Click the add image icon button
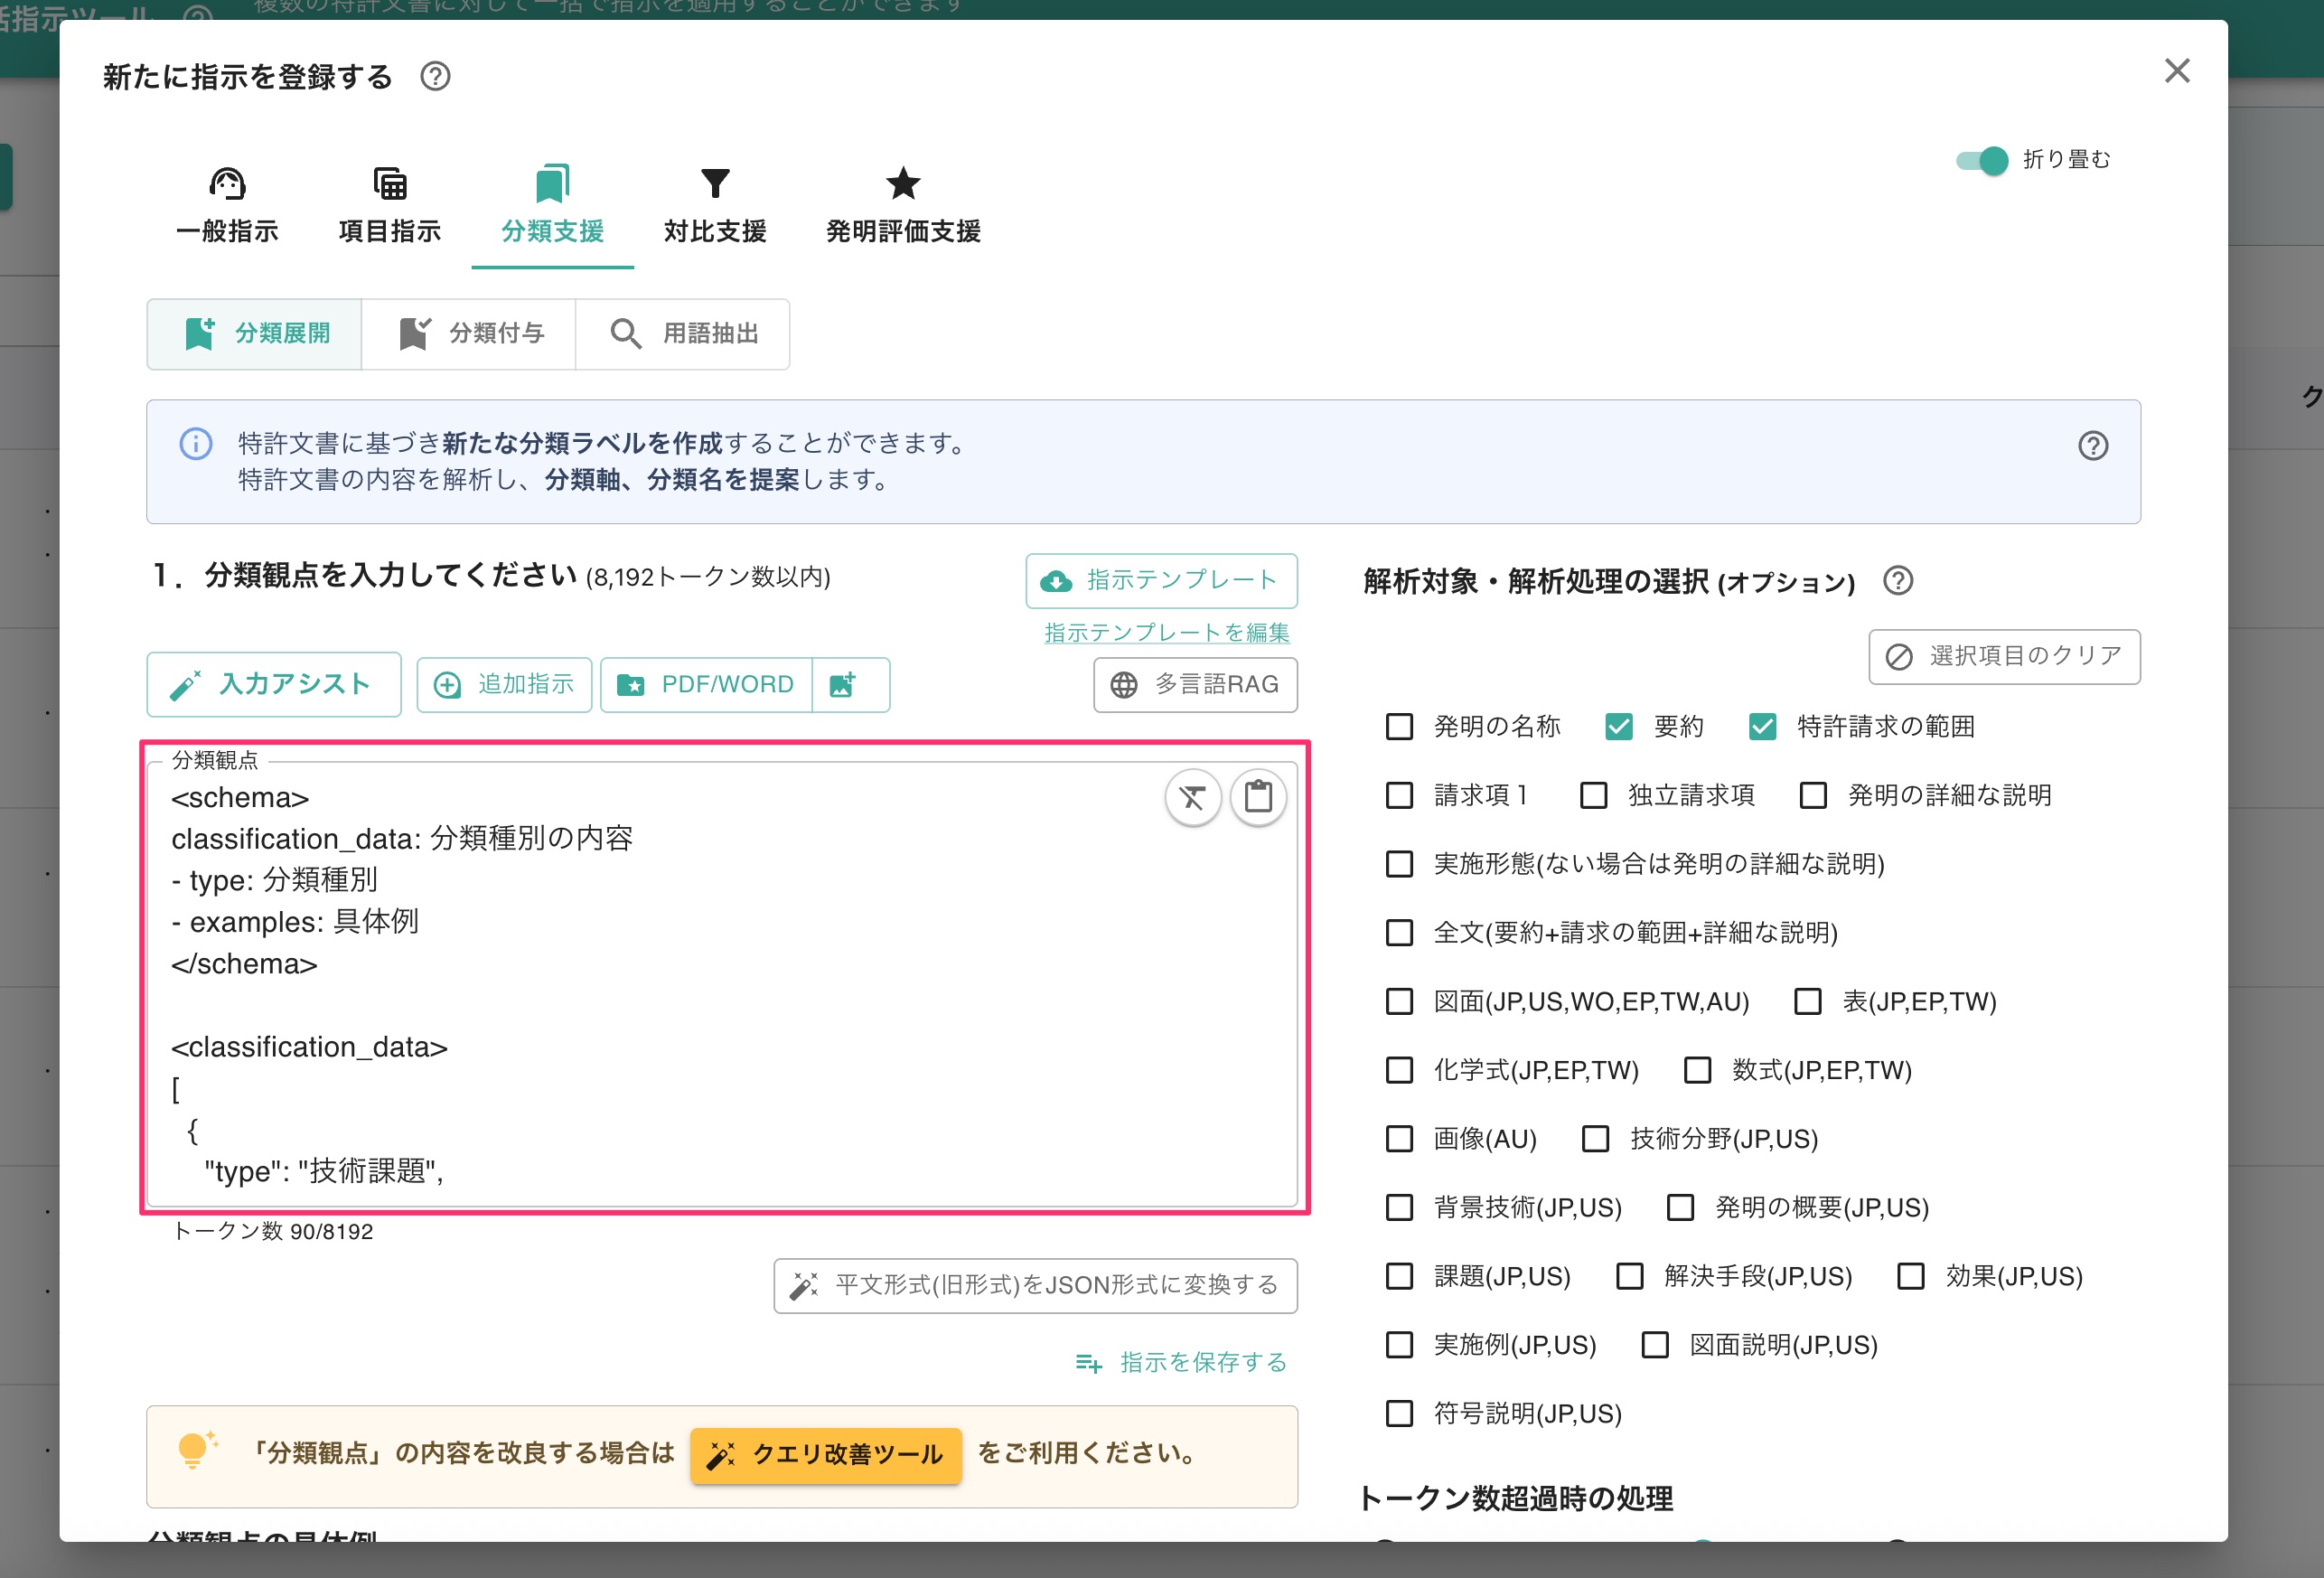 pos(850,685)
